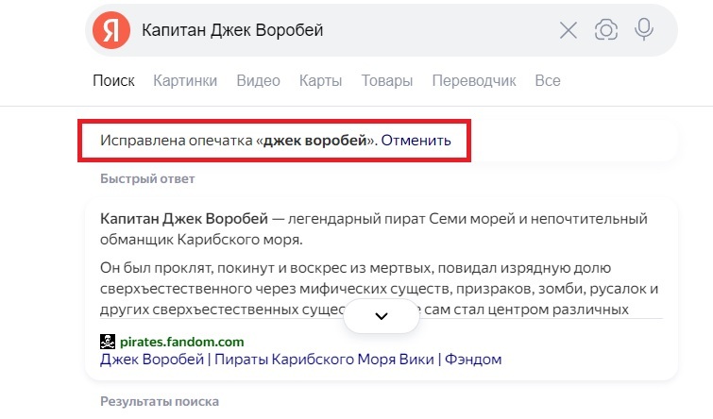
Task: Click the 'Результаты поиска' section heading
Action: (160, 402)
